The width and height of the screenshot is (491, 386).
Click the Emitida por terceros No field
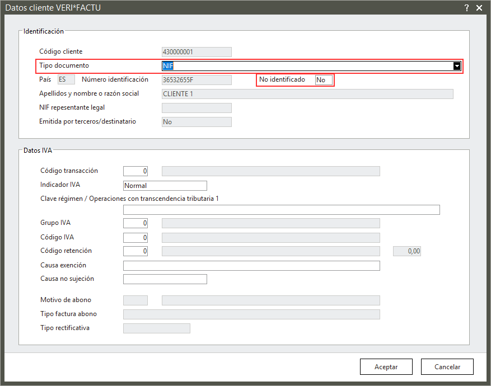click(x=196, y=122)
